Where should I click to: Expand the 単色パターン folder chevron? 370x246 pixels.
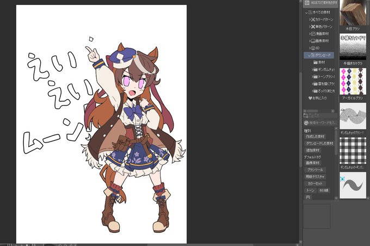coord(310,27)
